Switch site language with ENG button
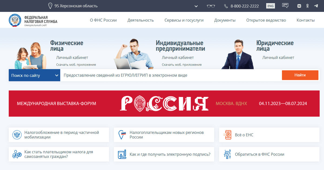Viewport: 324px width, 170px height. point(270,6)
